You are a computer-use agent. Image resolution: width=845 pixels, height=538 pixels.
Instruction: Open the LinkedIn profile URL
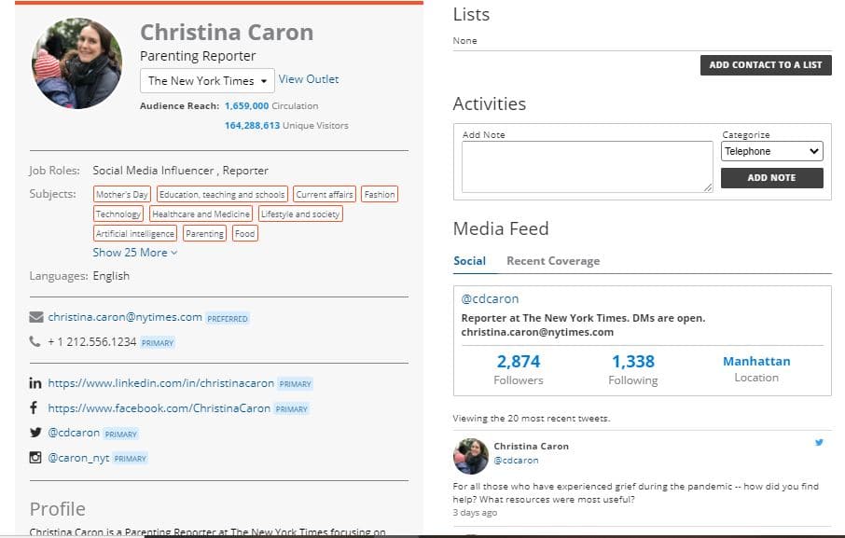pyautogui.click(x=161, y=383)
